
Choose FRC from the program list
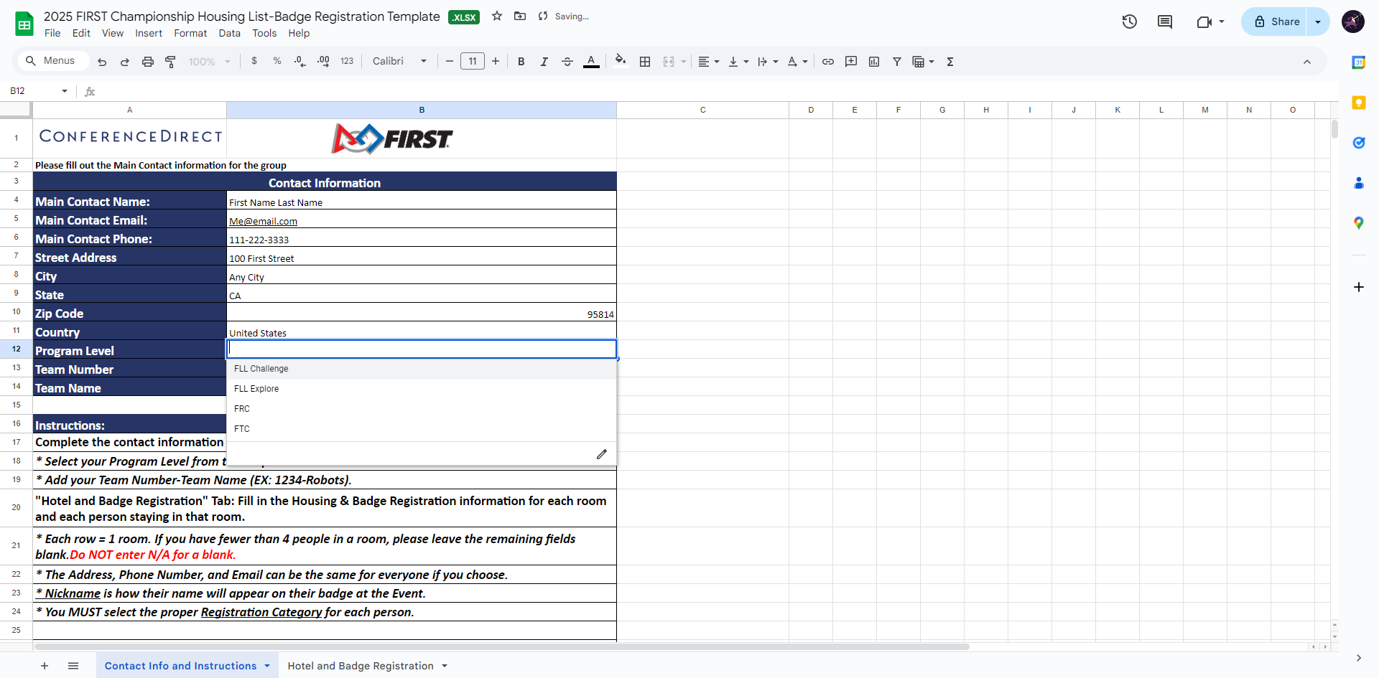coord(422,409)
